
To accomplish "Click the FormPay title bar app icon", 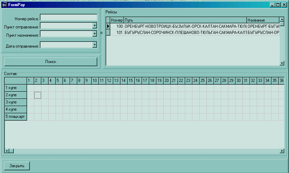I will pyautogui.click(x=4, y=4).
